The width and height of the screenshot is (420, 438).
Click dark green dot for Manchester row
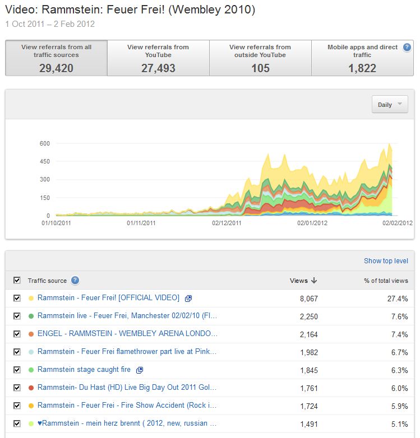click(31, 316)
